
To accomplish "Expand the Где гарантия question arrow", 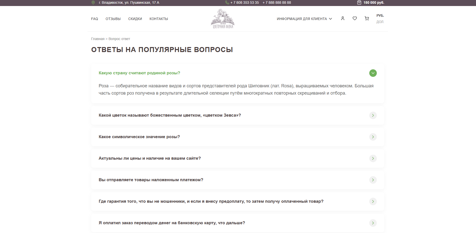I will click(x=373, y=201).
